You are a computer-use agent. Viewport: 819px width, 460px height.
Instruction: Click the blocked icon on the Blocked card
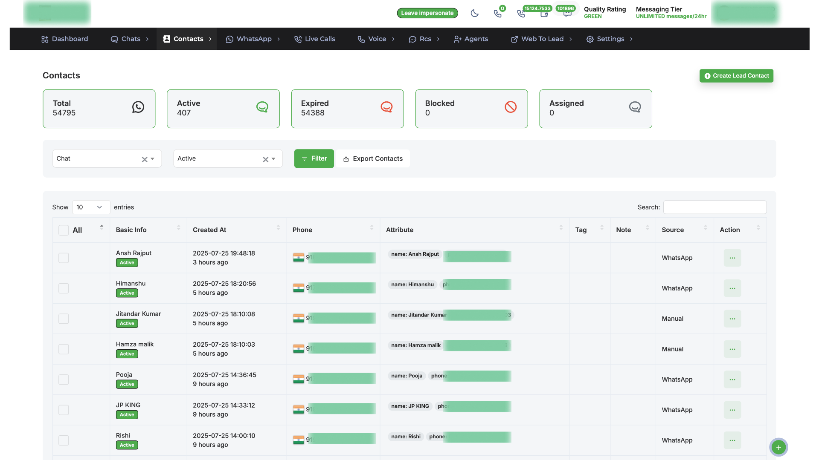510,107
